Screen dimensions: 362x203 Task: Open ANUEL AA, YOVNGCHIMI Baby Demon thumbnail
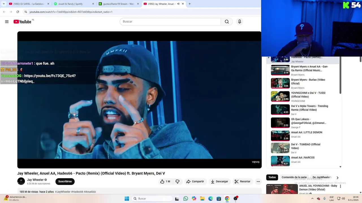(x=282, y=189)
